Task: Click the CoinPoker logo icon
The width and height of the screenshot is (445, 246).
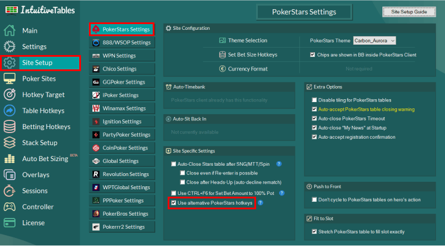Action: 96,147
